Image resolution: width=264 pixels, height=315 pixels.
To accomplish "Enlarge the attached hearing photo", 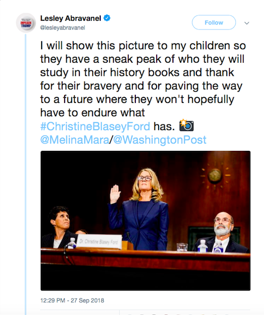I will click(x=145, y=221).
